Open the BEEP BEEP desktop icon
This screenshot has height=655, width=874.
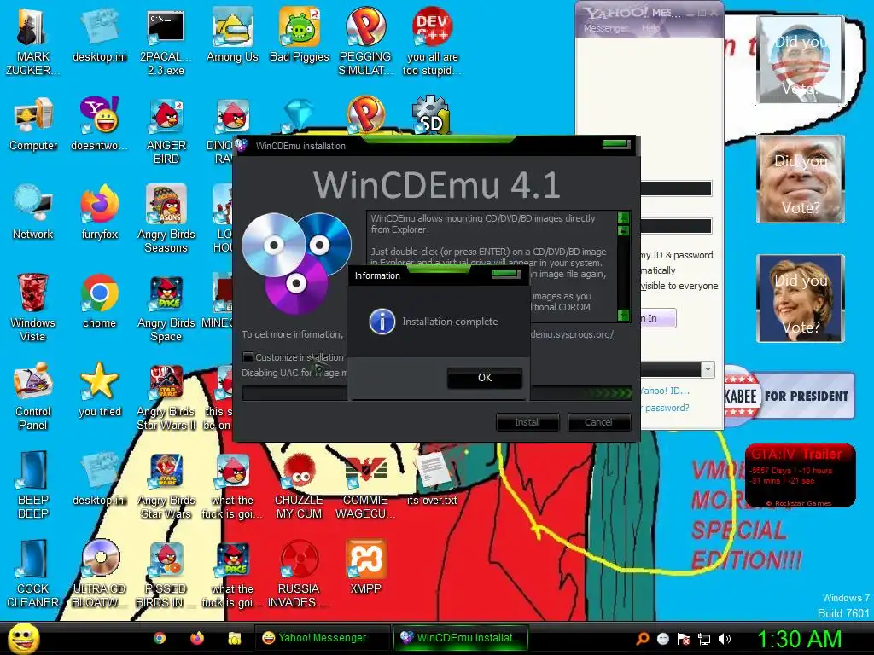click(33, 484)
